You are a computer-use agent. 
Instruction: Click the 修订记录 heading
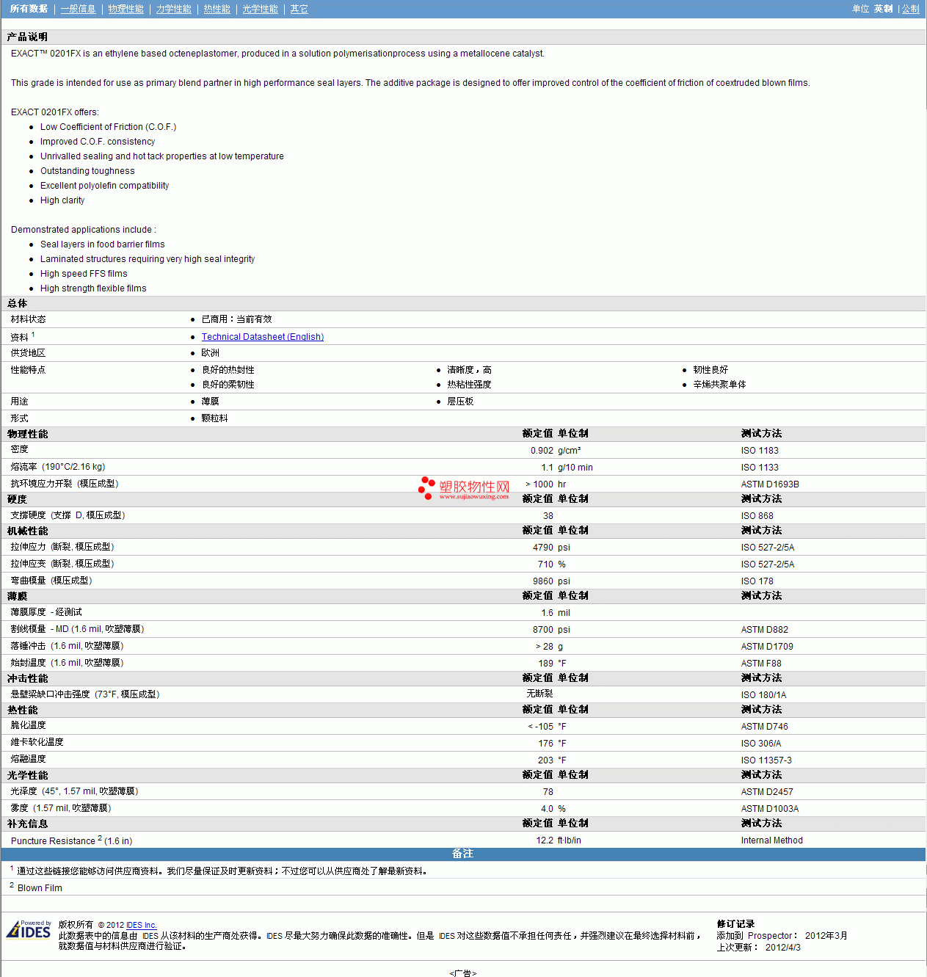tap(736, 924)
